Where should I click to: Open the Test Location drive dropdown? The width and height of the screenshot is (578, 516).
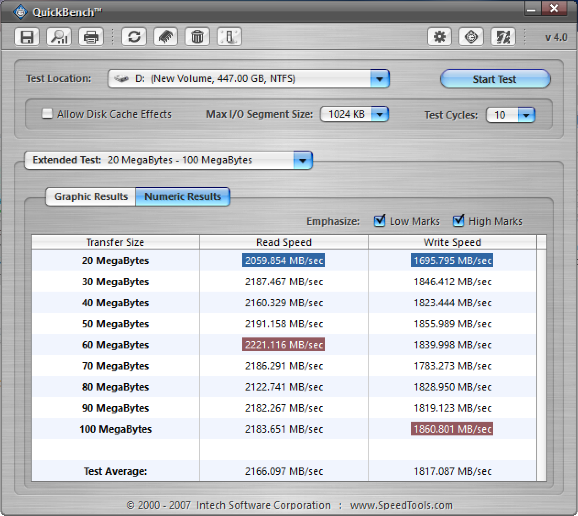380,79
